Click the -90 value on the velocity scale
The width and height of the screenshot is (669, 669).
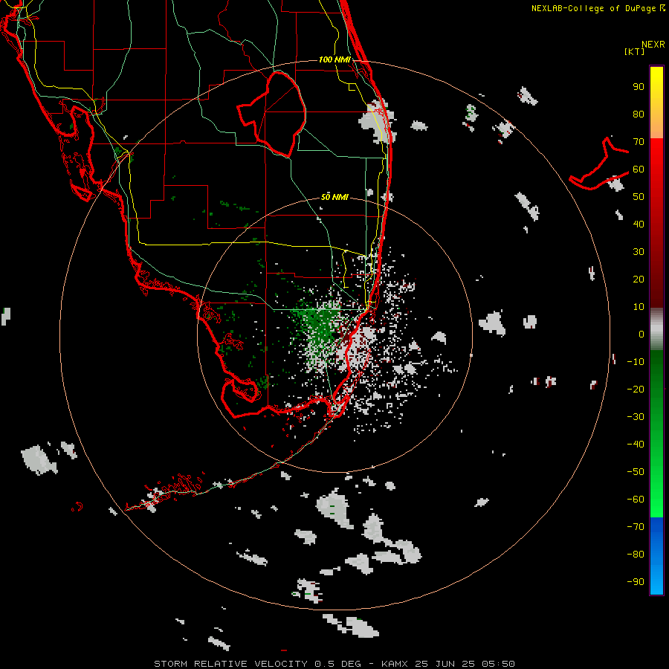coord(636,582)
